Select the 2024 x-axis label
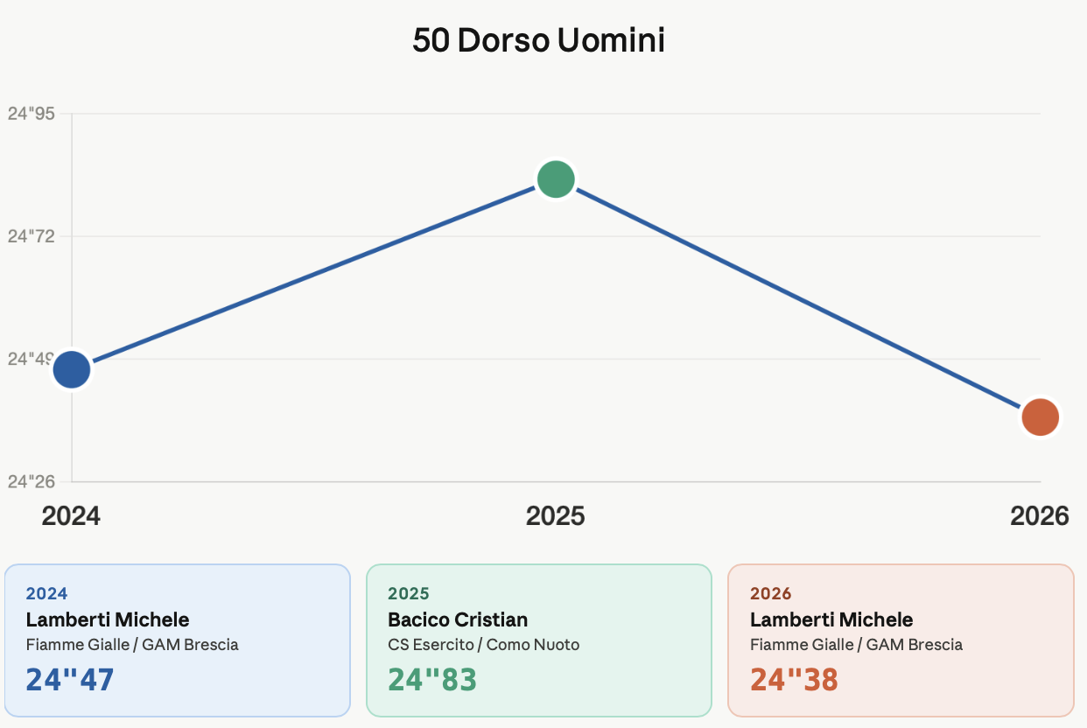The image size is (1087, 728). point(72,516)
